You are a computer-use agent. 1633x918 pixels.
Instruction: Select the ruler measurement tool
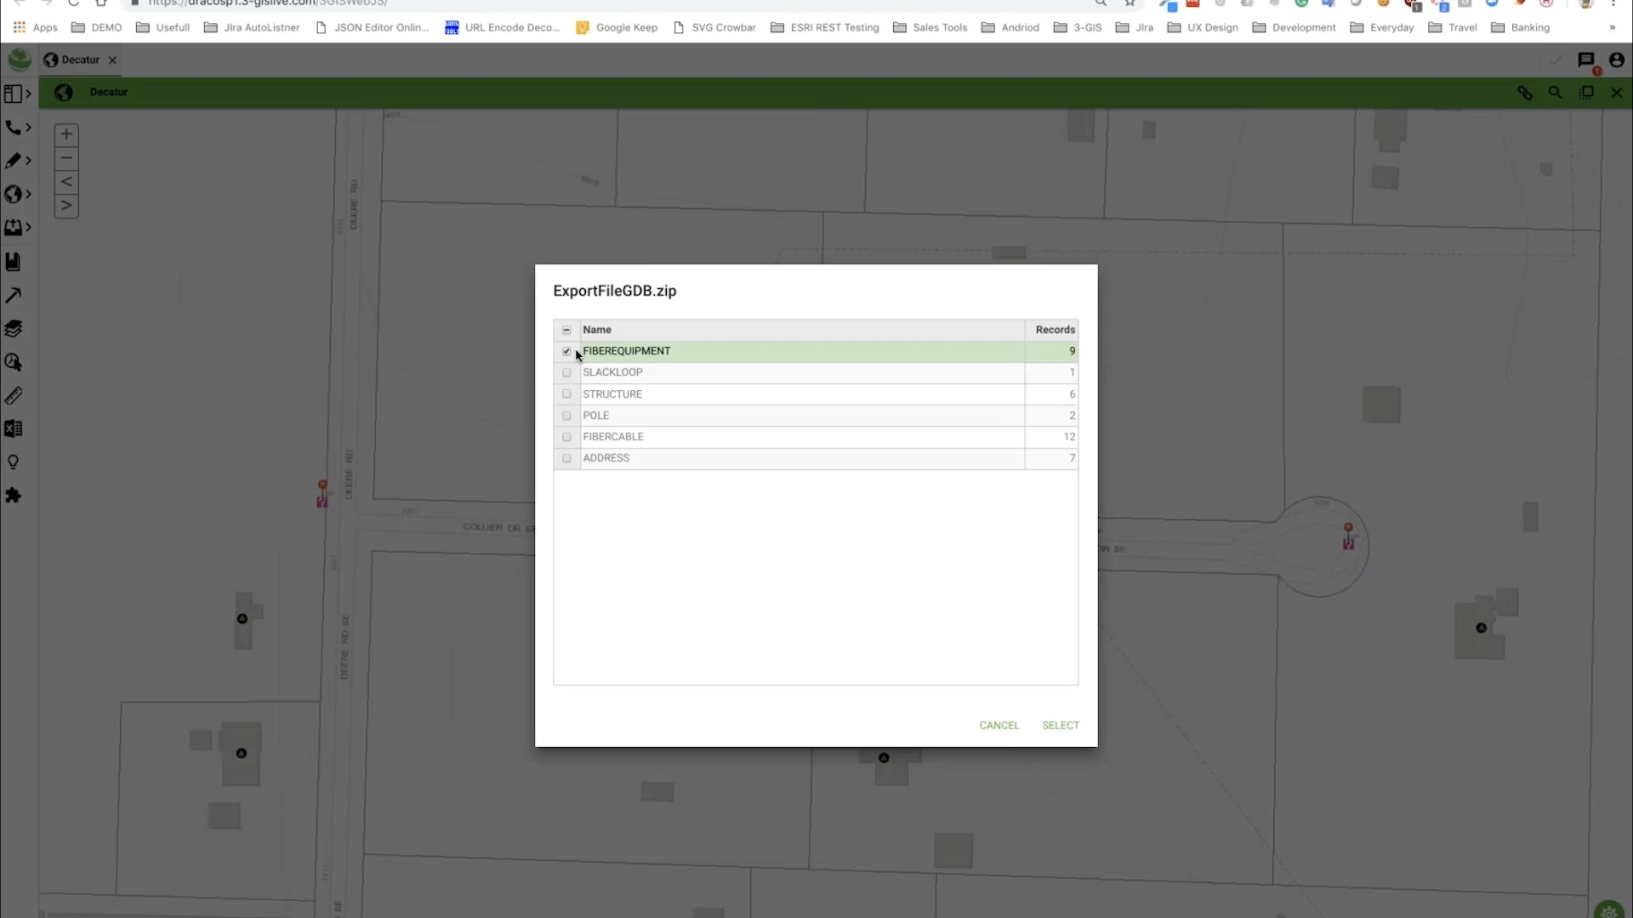click(14, 395)
